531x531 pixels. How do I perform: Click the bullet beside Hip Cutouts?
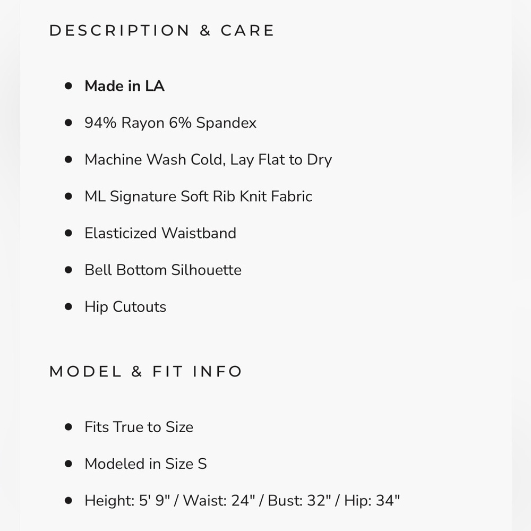coord(68,307)
